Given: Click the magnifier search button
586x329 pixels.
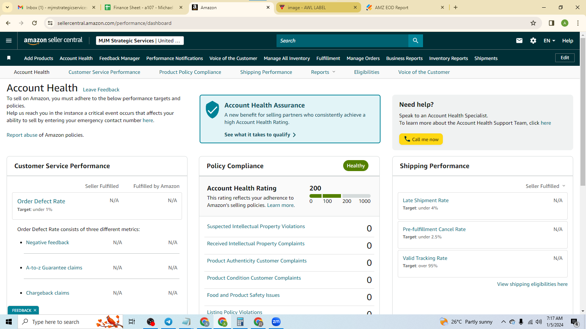Looking at the screenshot, I should pyautogui.click(x=415, y=41).
